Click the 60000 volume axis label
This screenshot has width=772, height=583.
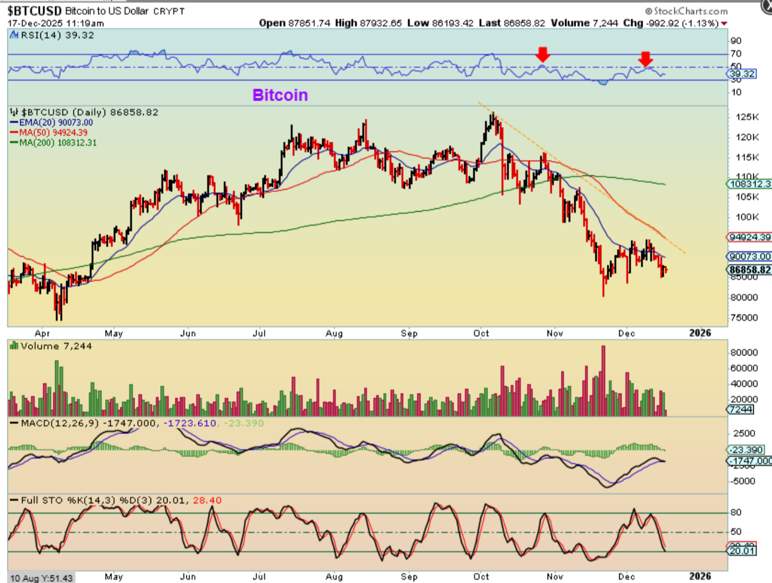pyautogui.click(x=744, y=368)
